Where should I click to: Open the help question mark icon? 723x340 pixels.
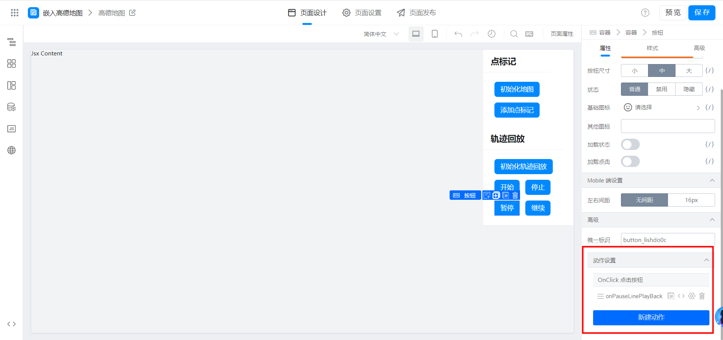click(x=645, y=13)
